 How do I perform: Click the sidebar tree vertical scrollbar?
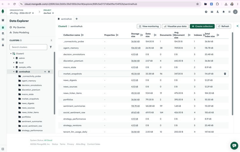(54, 83)
